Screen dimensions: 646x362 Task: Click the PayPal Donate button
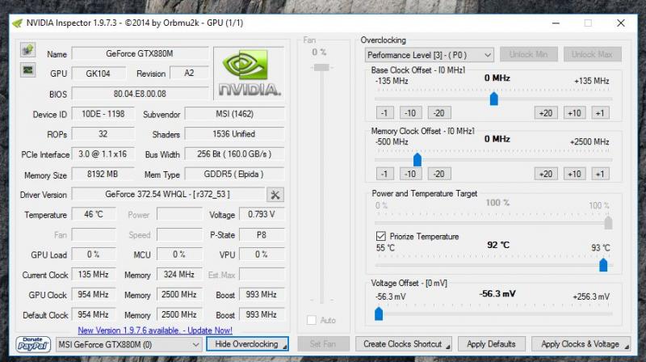click(x=33, y=344)
